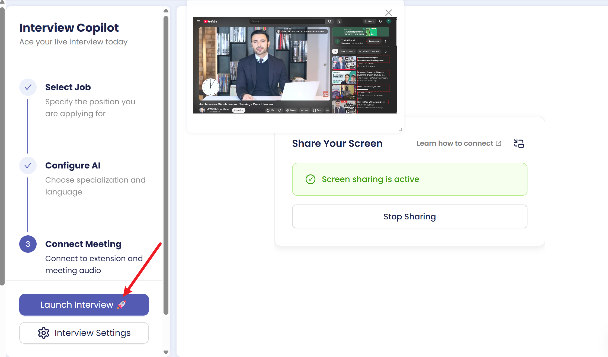608x357 pixels.
Task: Open the Learn how to connect link
Action: pos(455,143)
